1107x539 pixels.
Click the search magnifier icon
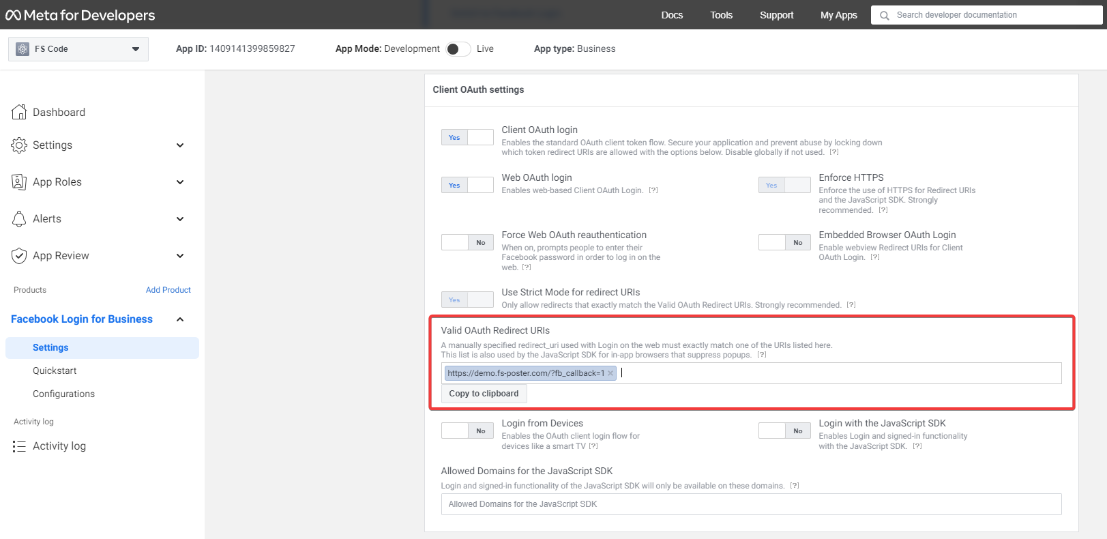pyautogui.click(x=885, y=15)
